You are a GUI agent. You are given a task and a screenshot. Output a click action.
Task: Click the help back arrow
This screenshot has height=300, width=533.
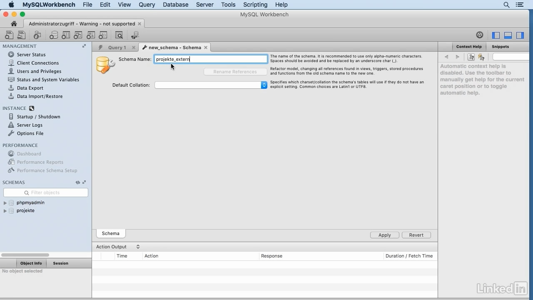(x=446, y=57)
